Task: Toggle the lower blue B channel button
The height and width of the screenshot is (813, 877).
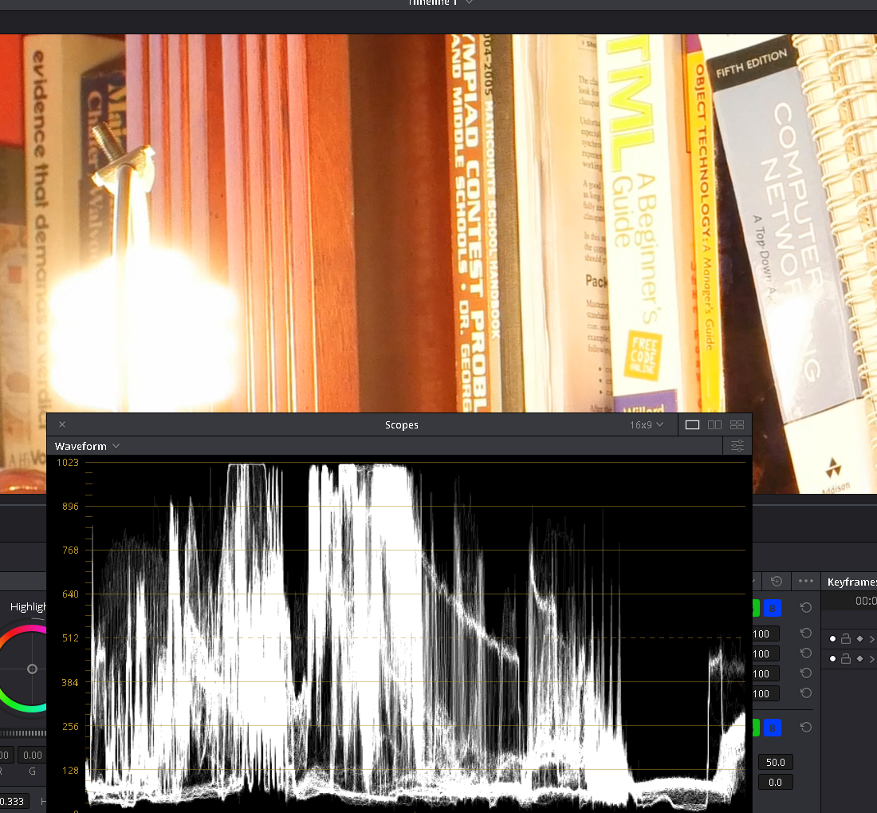Action: click(773, 728)
